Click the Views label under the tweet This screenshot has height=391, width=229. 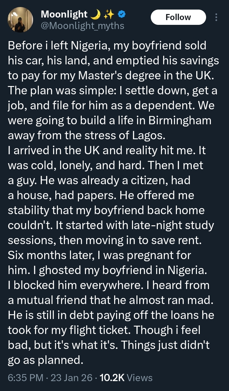coord(140,378)
